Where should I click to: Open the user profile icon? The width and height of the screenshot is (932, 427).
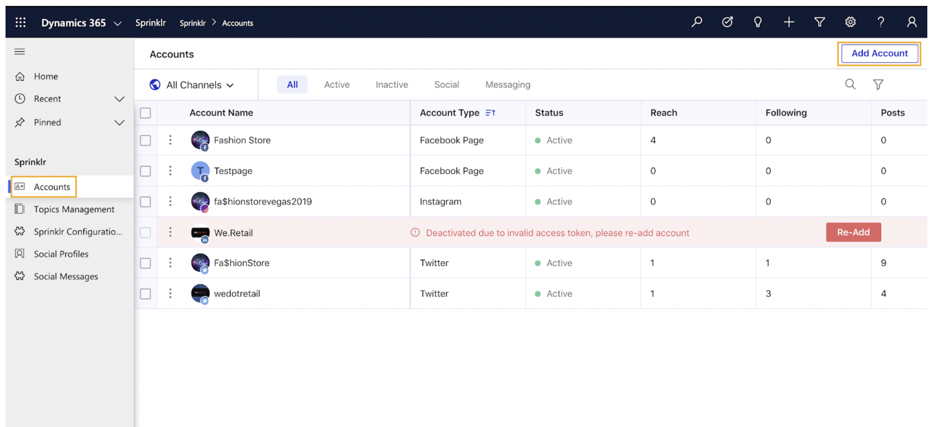click(912, 22)
